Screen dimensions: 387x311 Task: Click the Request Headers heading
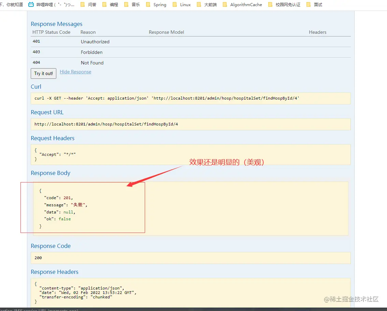point(53,138)
